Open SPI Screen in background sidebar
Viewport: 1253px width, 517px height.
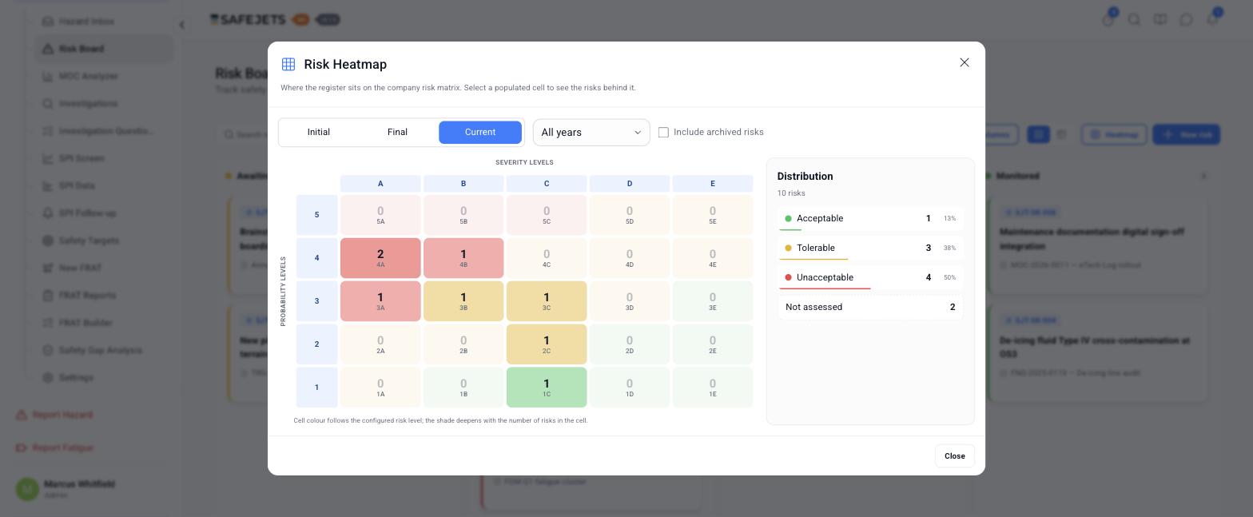click(104, 158)
